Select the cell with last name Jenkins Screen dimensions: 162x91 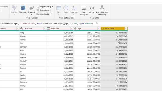[33, 79]
